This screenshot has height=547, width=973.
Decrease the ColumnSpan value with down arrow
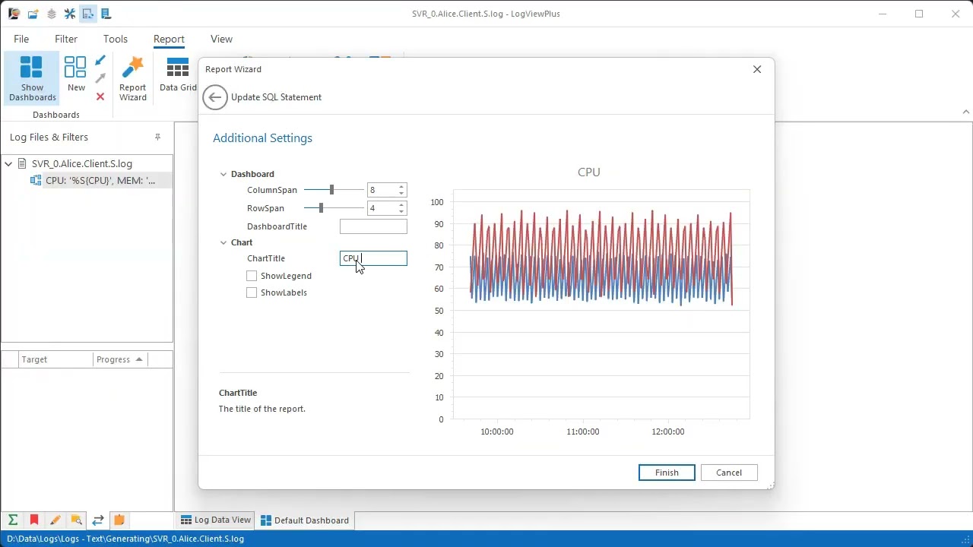click(x=401, y=193)
